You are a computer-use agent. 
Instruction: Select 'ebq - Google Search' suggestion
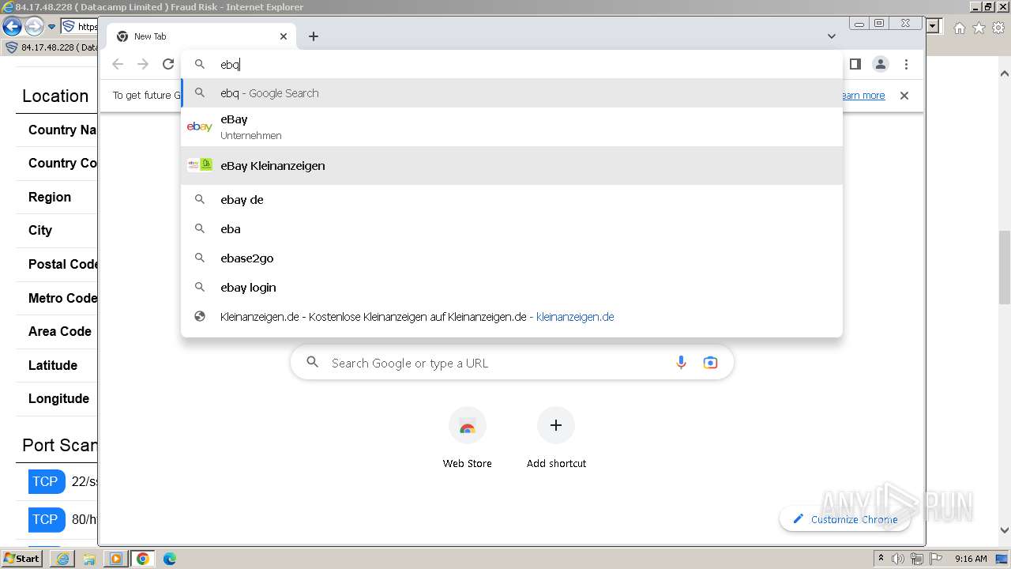click(x=512, y=93)
